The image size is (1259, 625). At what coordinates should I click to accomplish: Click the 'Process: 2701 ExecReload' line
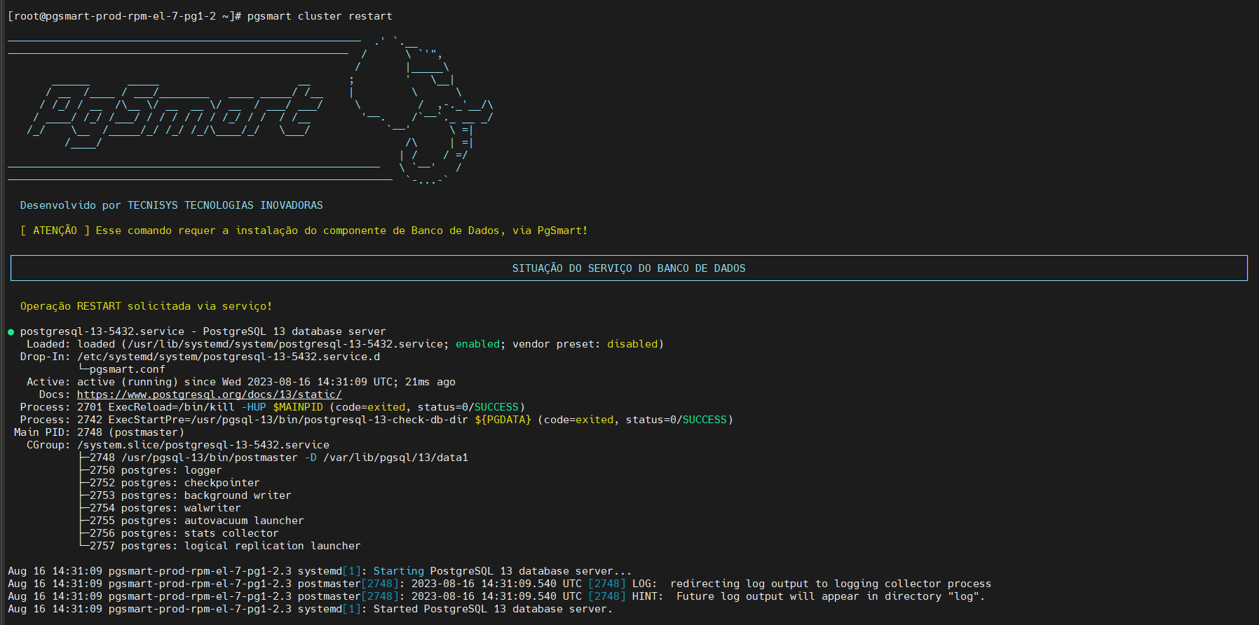pos(273,407)
